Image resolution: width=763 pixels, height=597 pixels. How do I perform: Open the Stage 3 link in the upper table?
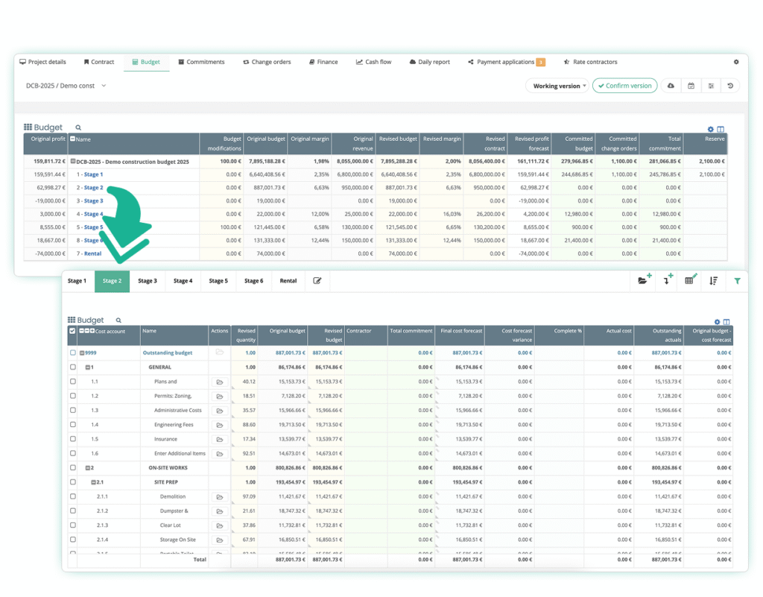coord(93,200)
